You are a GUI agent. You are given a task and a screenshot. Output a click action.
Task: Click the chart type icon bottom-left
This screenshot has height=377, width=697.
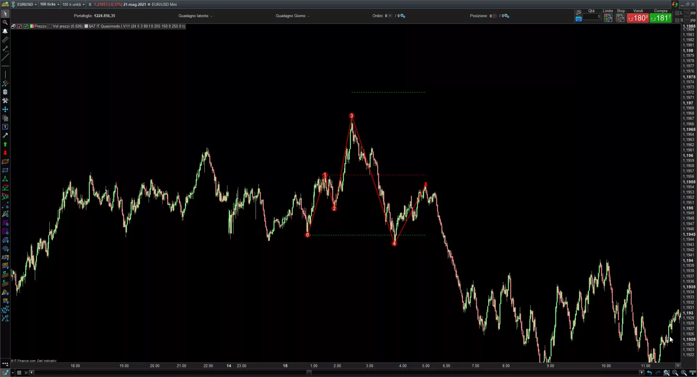[x=5, y=373]
